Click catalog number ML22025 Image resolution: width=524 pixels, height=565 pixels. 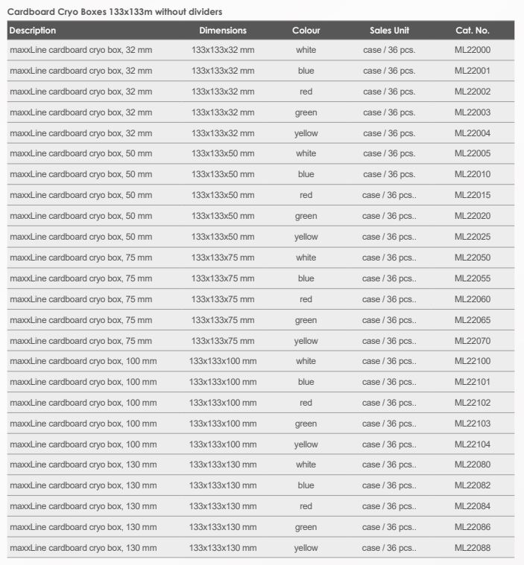pos(473,237)
